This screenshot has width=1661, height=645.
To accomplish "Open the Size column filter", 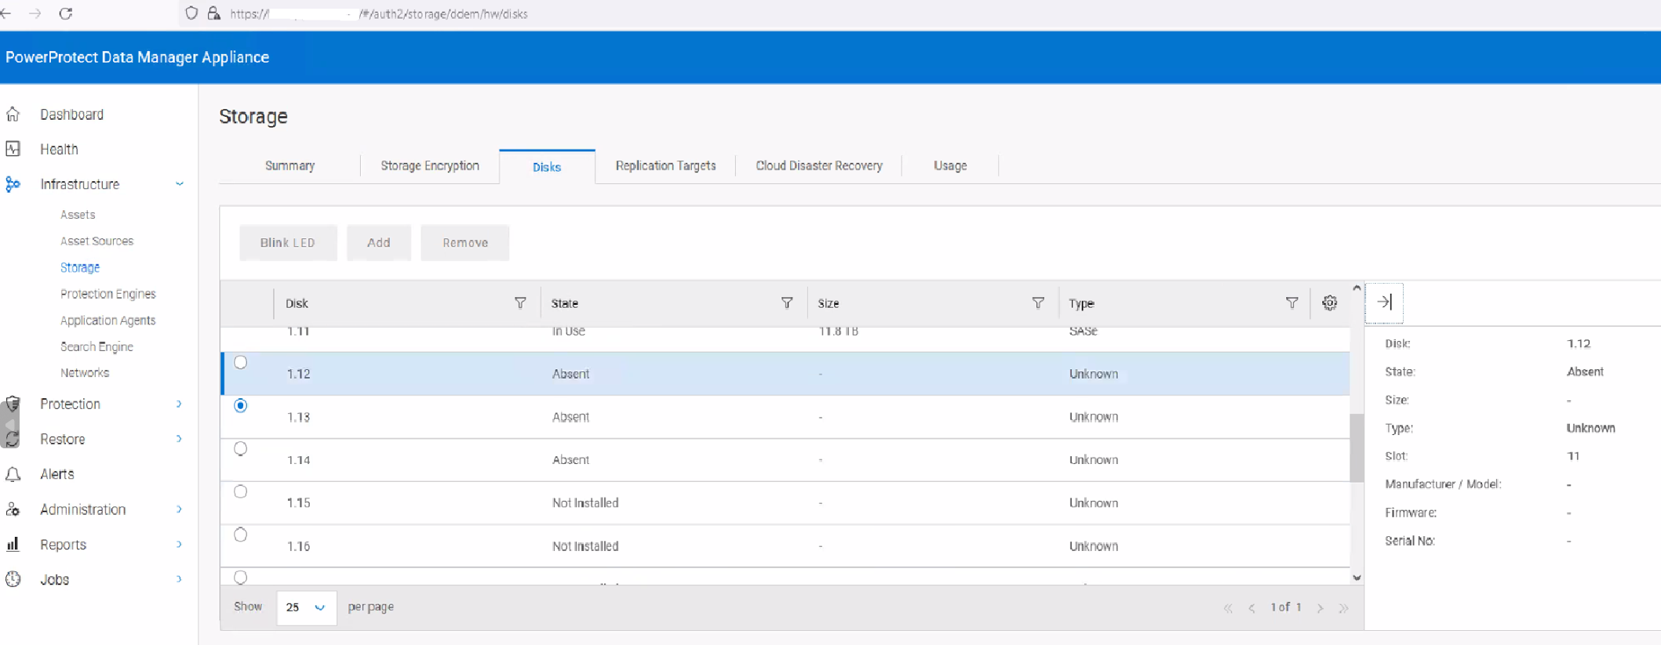I will coord(1037,303).
